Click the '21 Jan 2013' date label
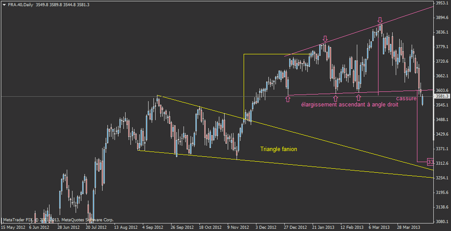 pos(324,227)
